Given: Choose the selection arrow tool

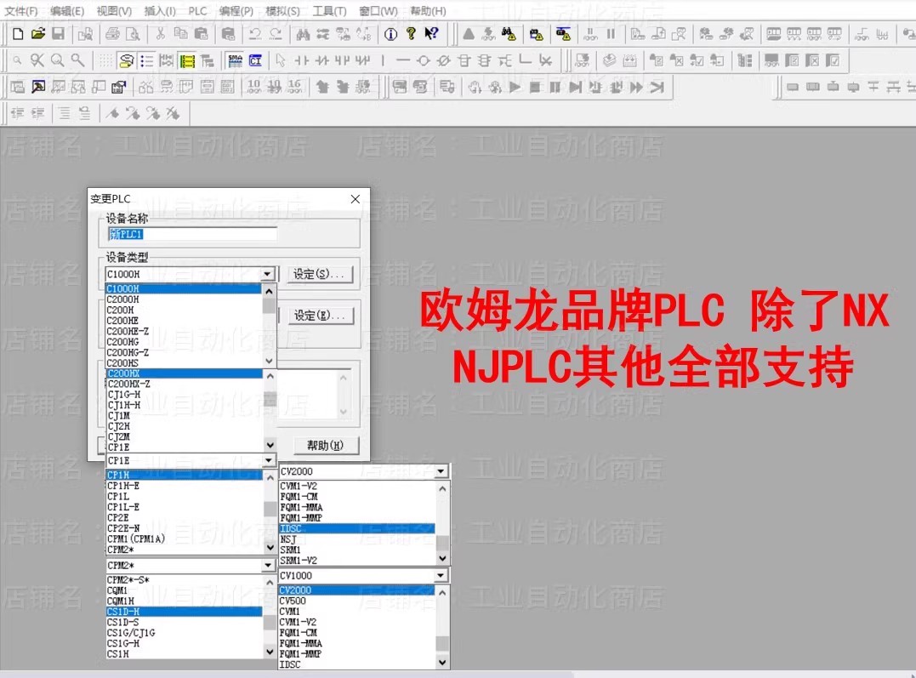Looking at the screenshot, I should tap(281, 60).
